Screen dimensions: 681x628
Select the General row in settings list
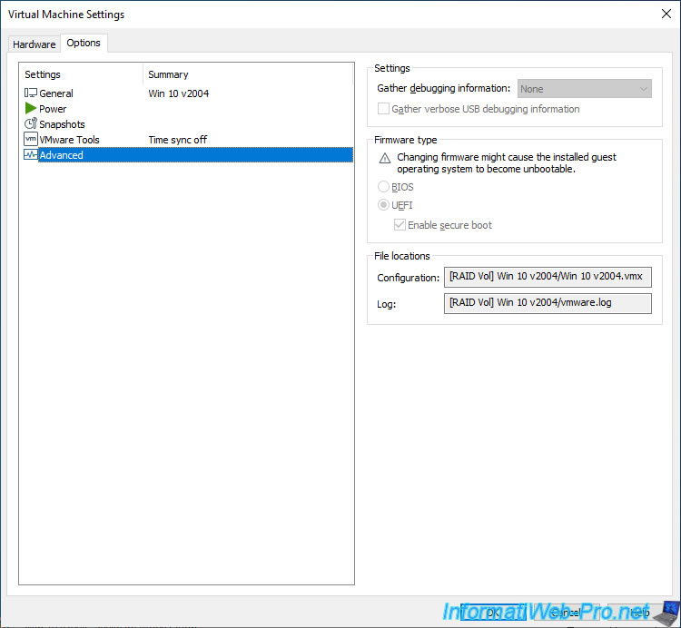tap(188, 93)
